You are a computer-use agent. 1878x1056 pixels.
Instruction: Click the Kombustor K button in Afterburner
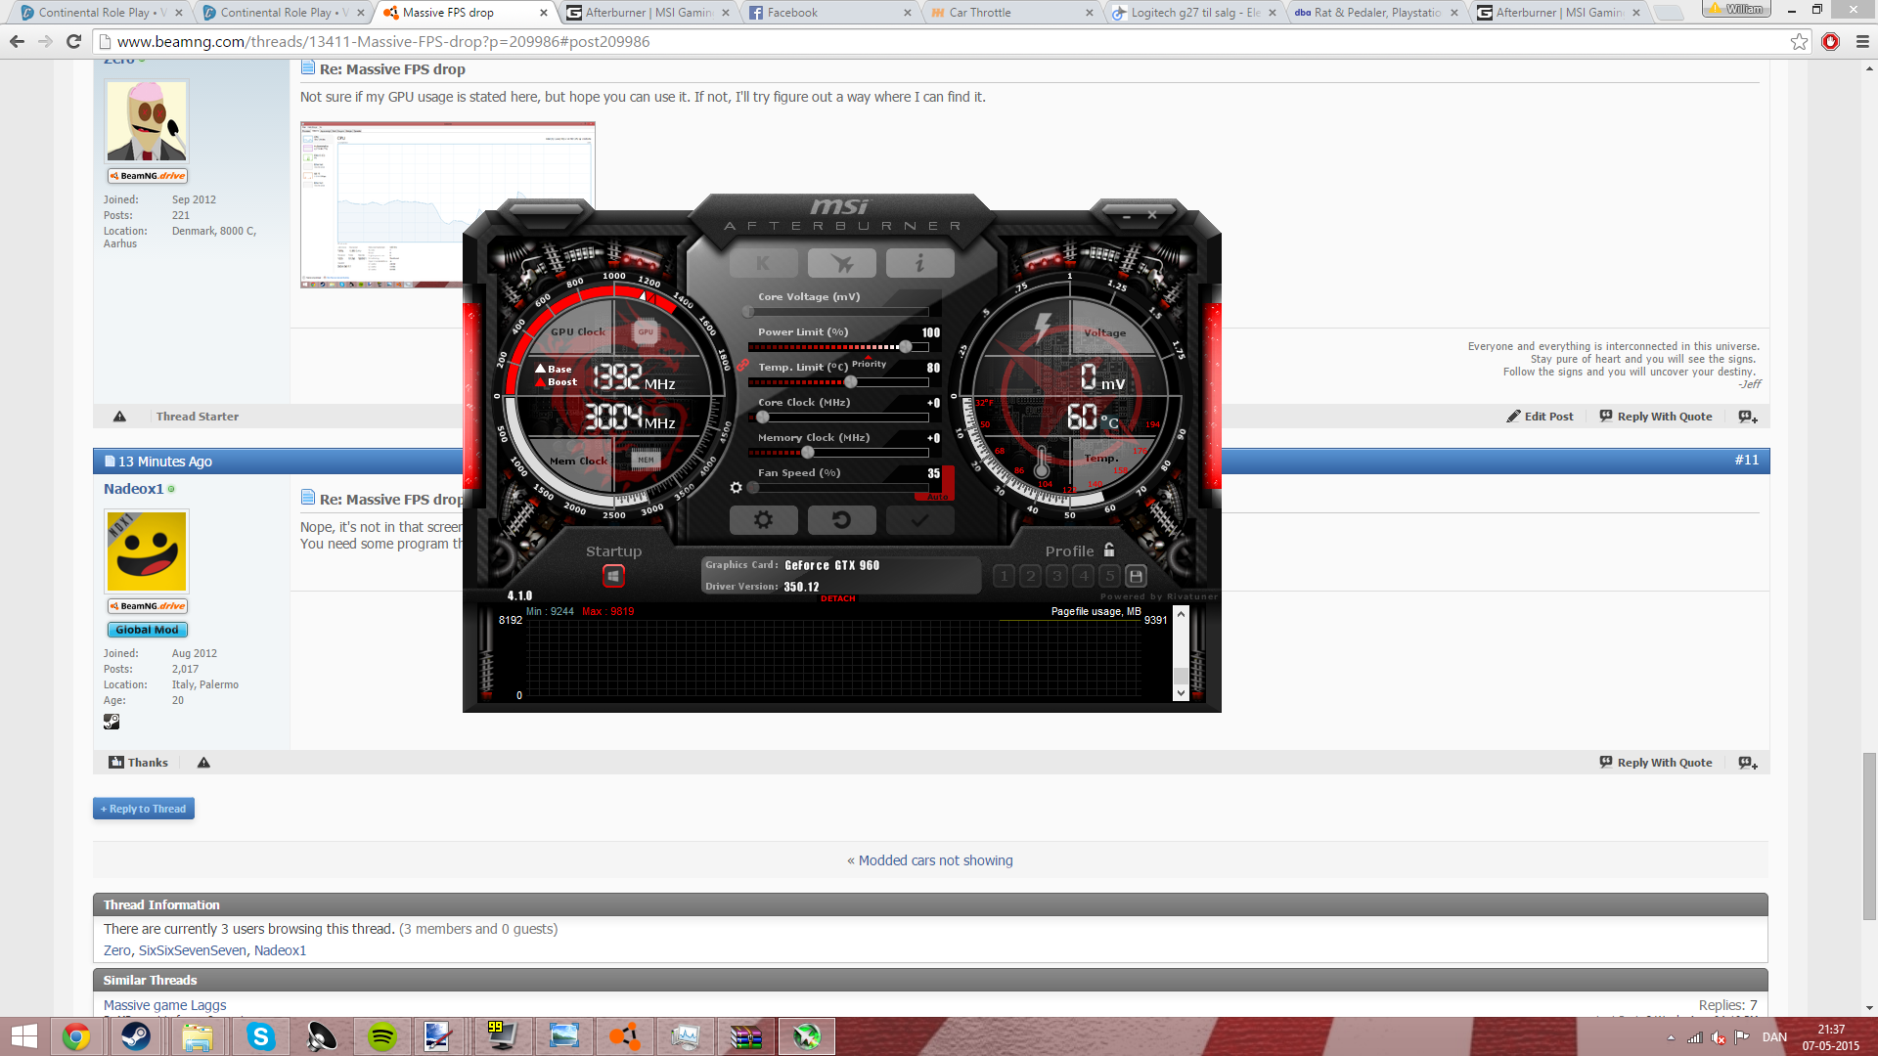click(763, 263)
